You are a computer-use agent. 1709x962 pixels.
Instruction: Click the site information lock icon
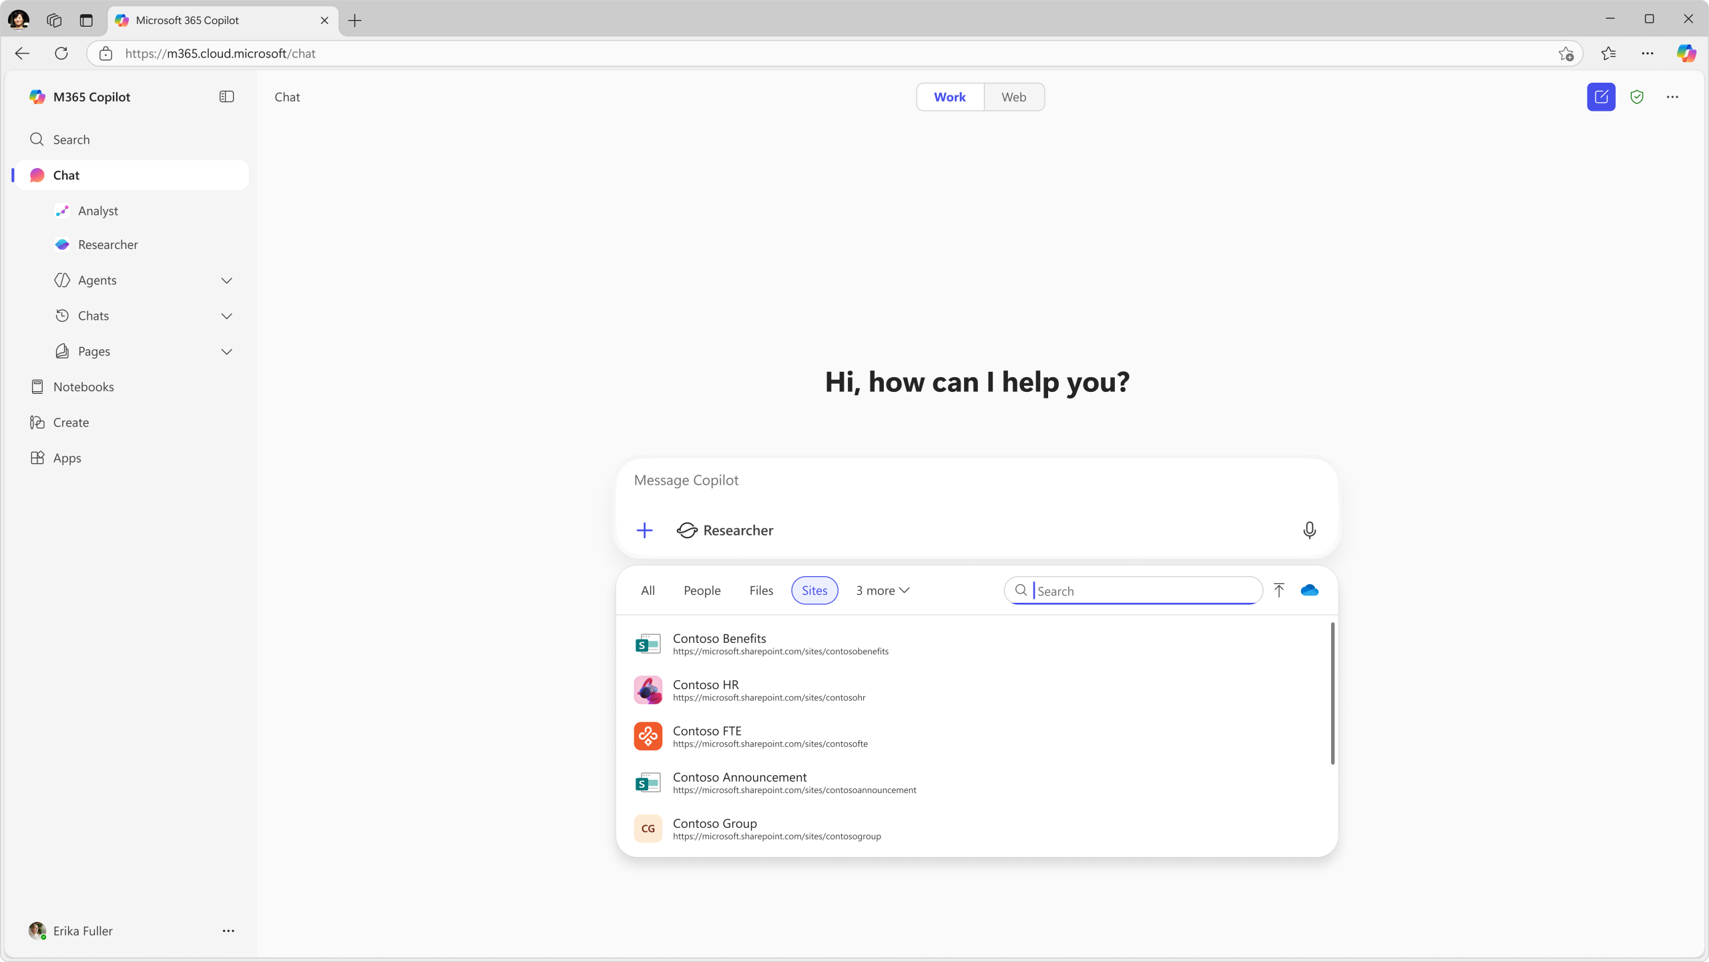[x=105, y=53]
